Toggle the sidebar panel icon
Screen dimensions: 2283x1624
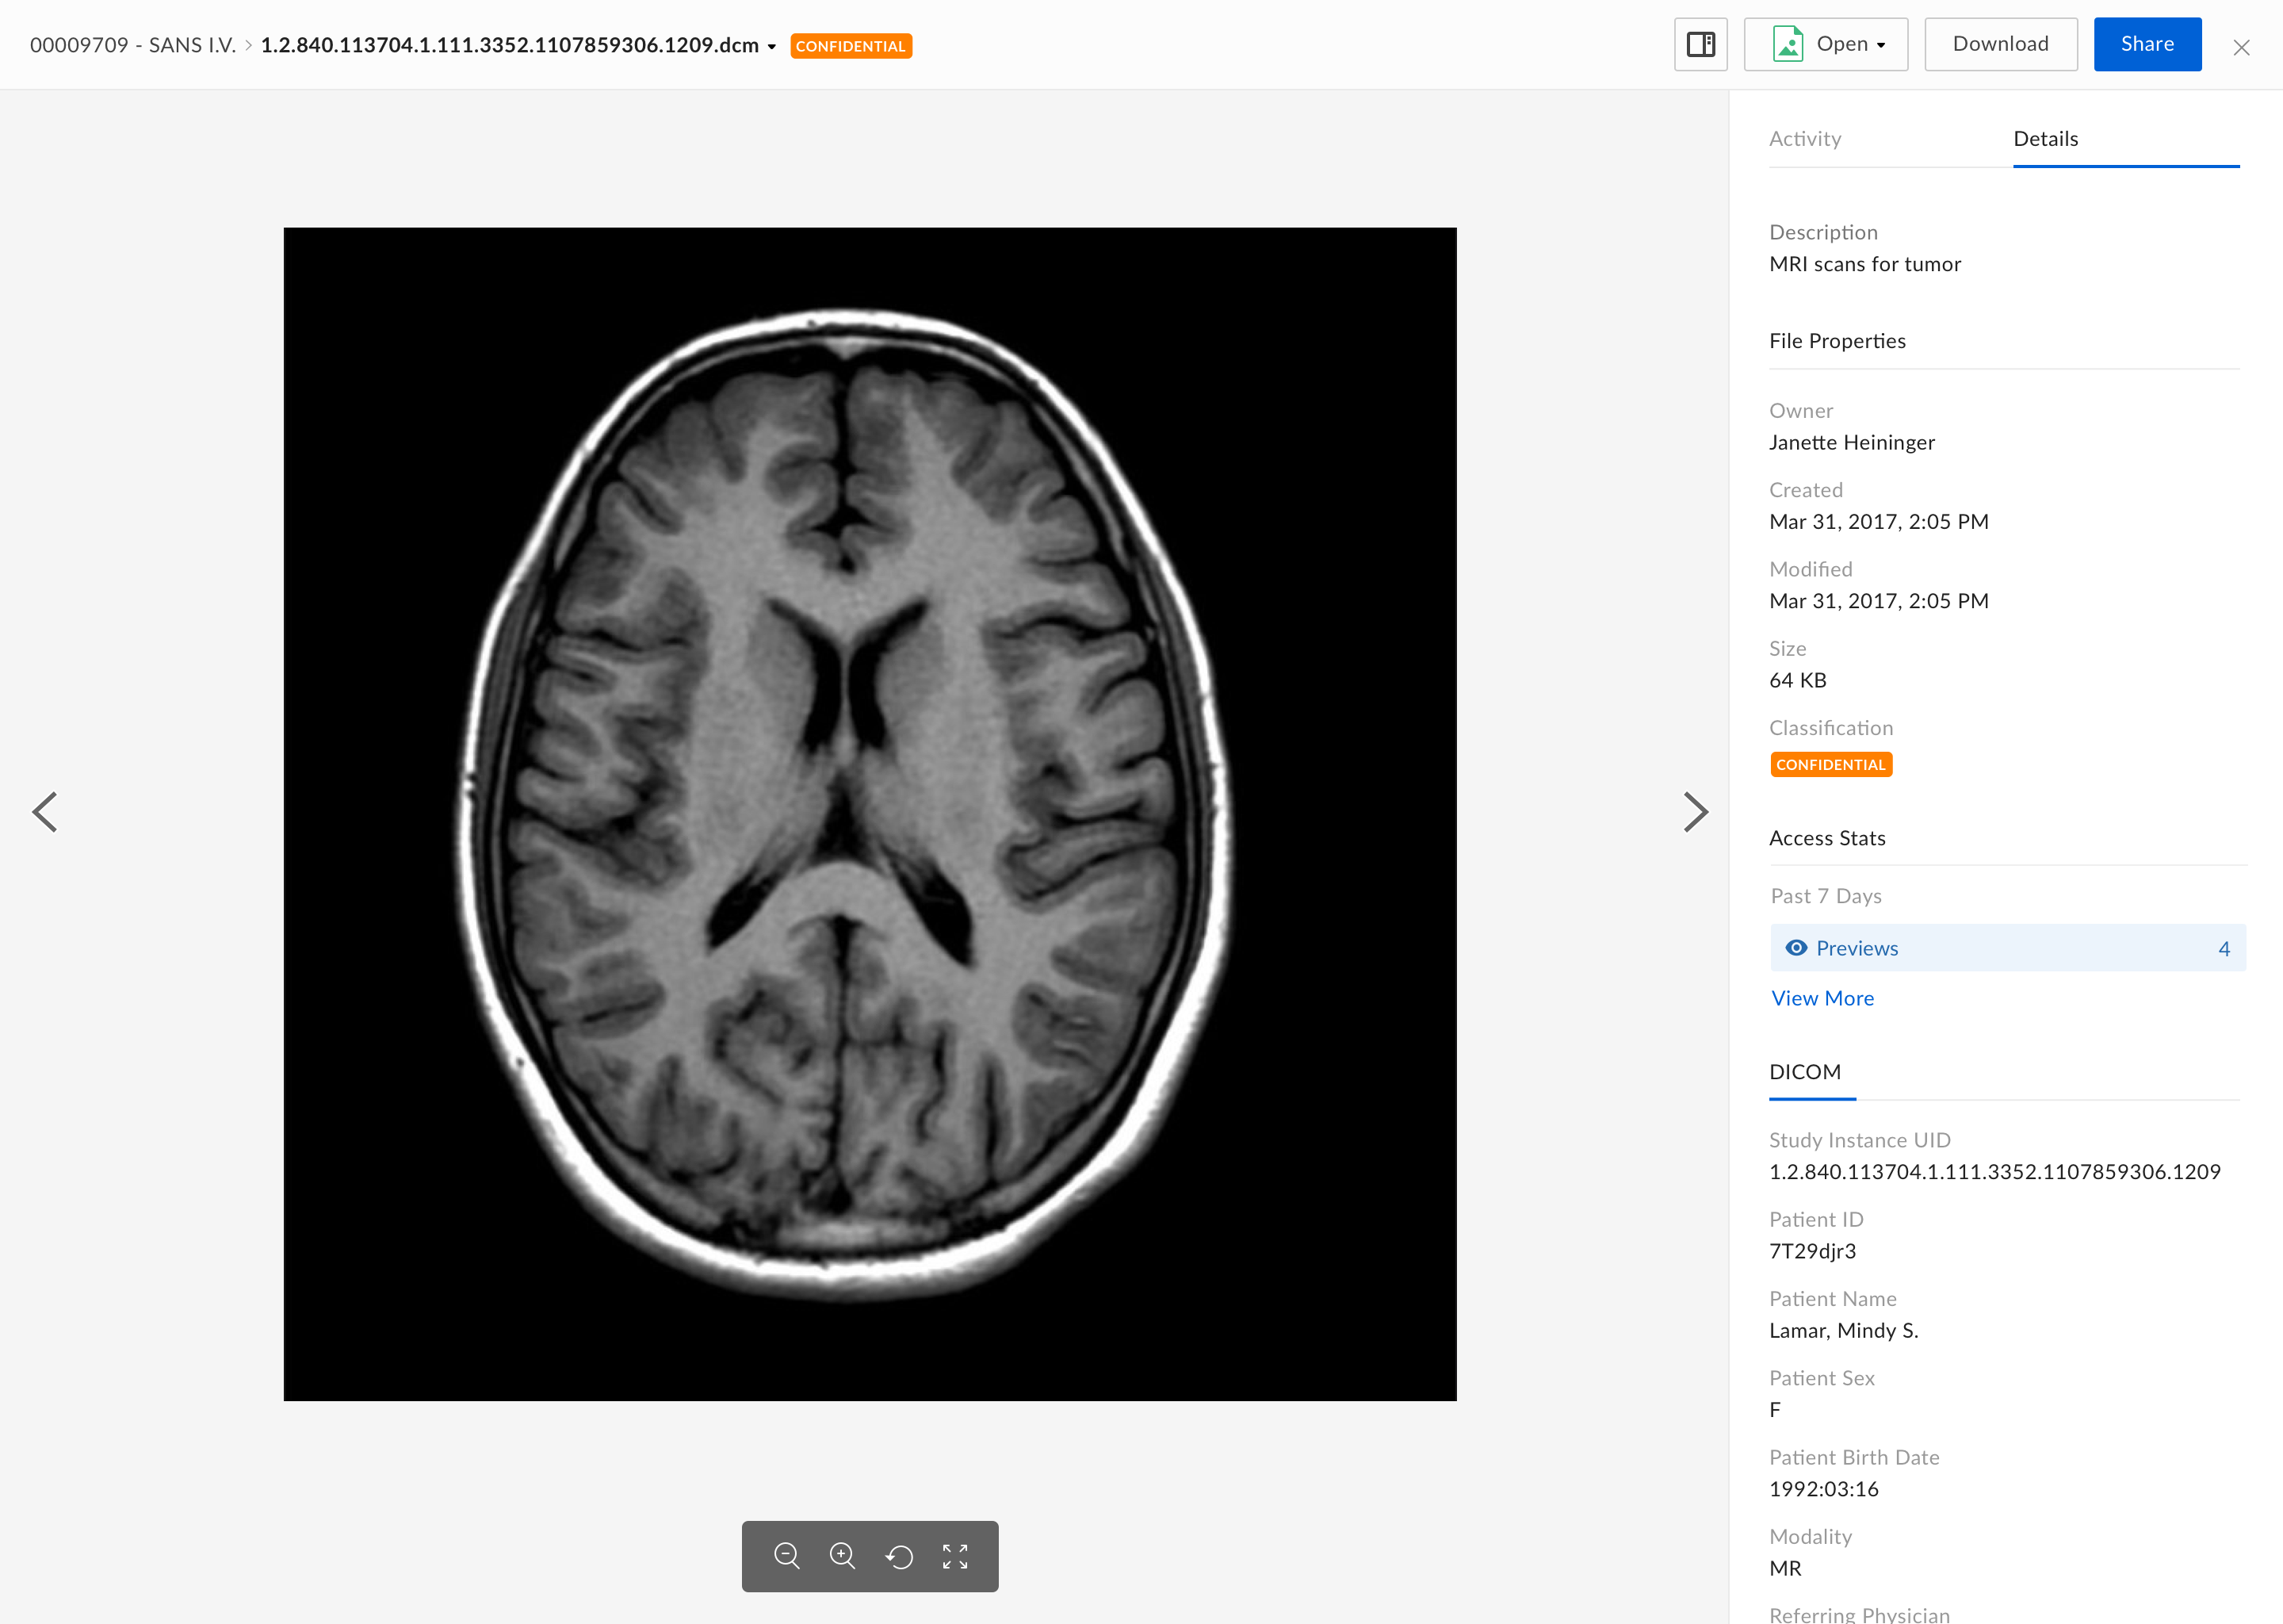(1700, 44)
